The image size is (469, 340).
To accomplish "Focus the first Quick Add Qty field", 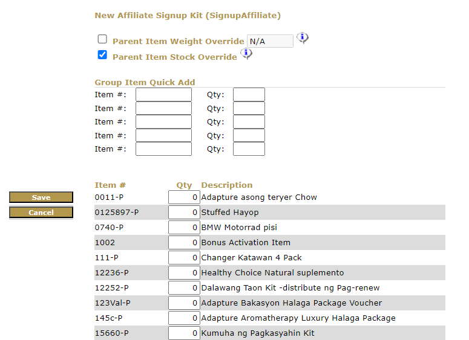I will [249, 95].
